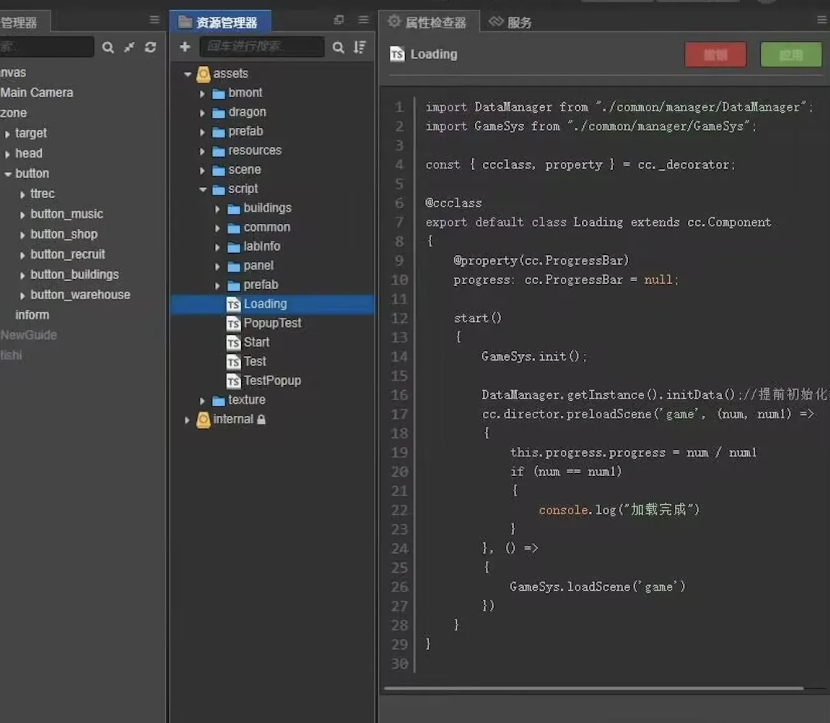Switch to the 属性检查器 tab
830x723 pixels.
429,22
